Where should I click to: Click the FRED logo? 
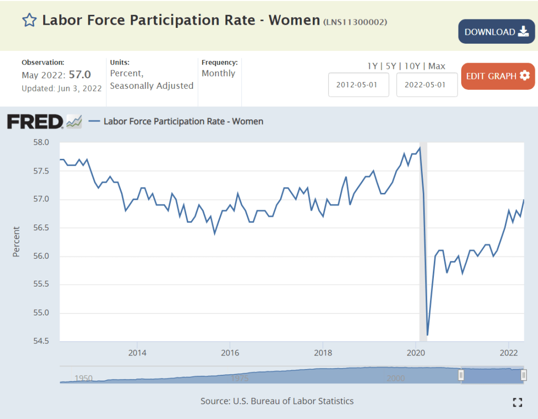point(35,121)
